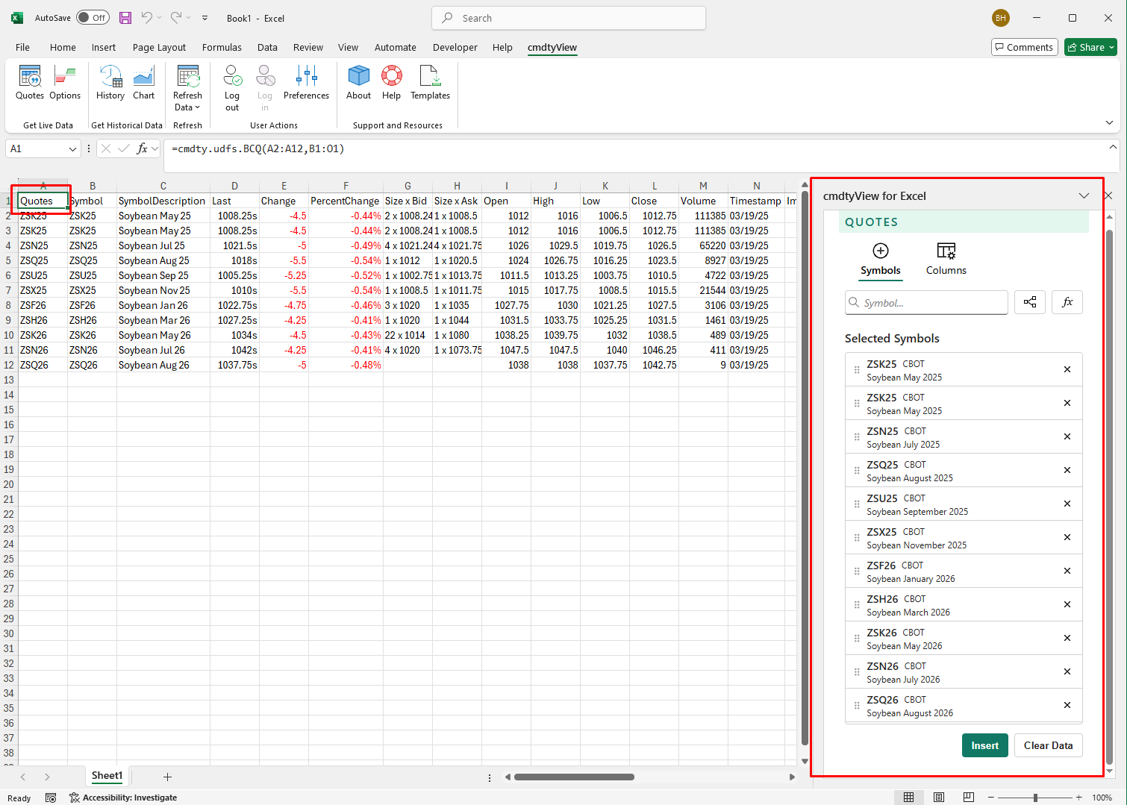The height and width of the screenshot is (805, 1127).
Task: Open the Redo dropdown arrow
Action: click(x=189, y=18)
